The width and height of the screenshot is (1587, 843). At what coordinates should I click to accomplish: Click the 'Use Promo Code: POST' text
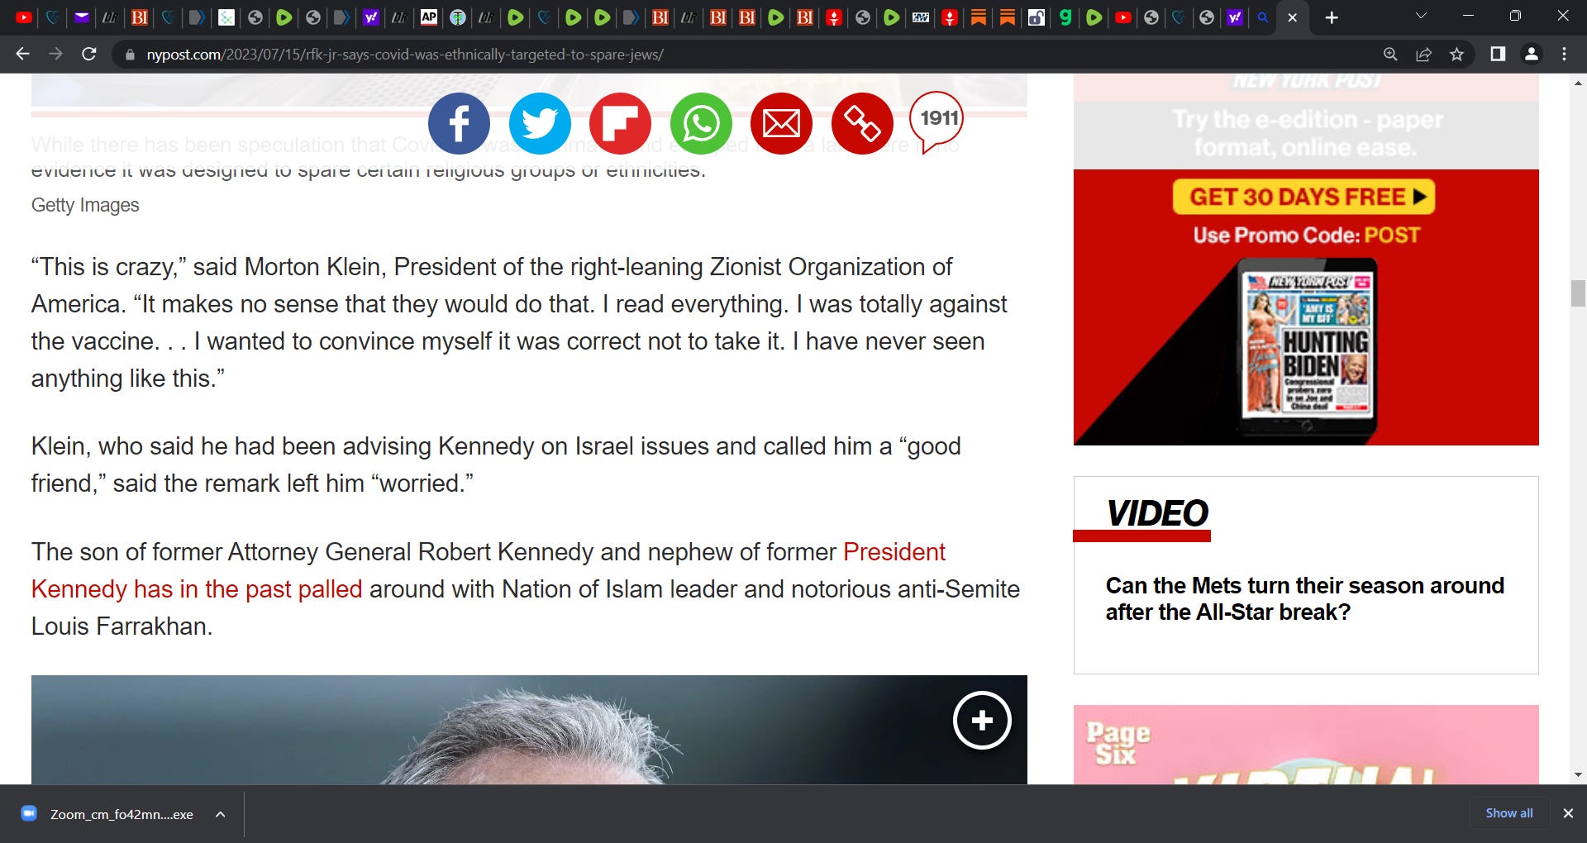tap(1306, 236)
